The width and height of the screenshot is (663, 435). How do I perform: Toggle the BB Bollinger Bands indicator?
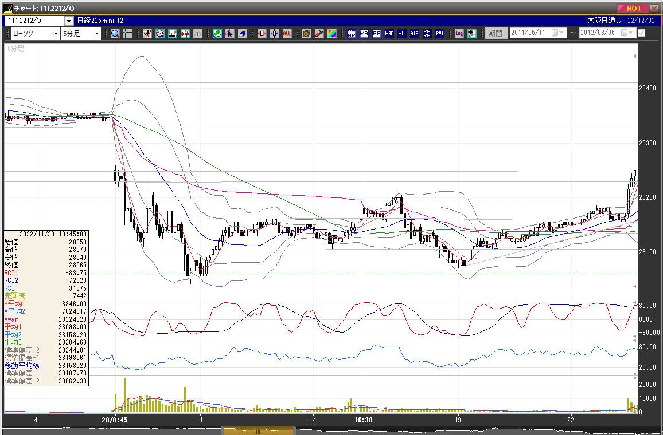377,34
